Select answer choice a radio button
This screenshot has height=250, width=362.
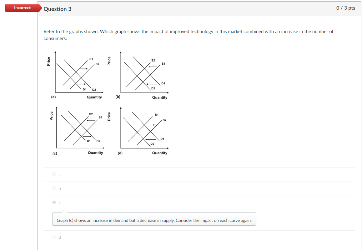(x=54, y=174)
